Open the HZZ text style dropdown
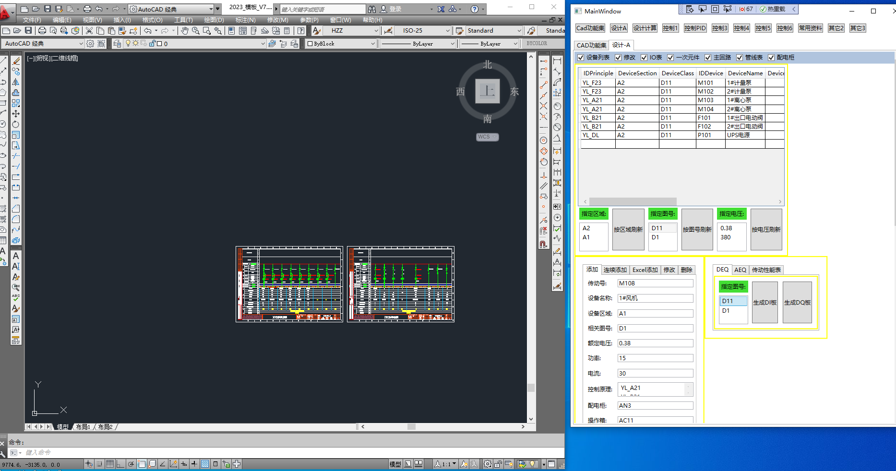 pyautogui.click(x=376, y=31)
